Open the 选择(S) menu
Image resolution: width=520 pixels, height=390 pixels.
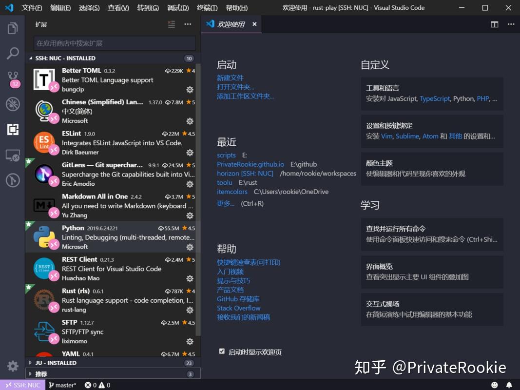coord(89,8)
